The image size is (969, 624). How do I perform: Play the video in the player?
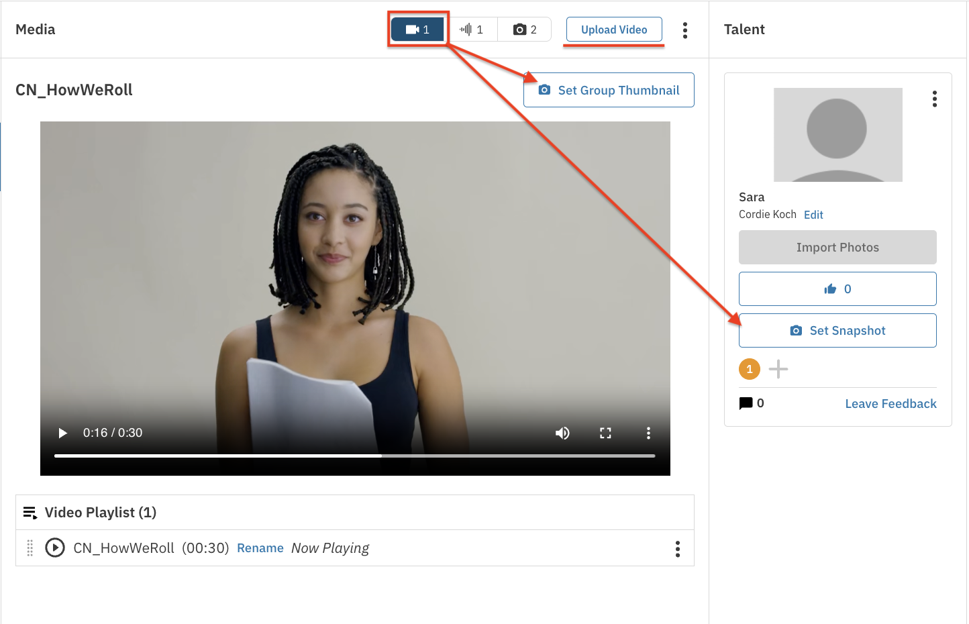coord(62,433)
